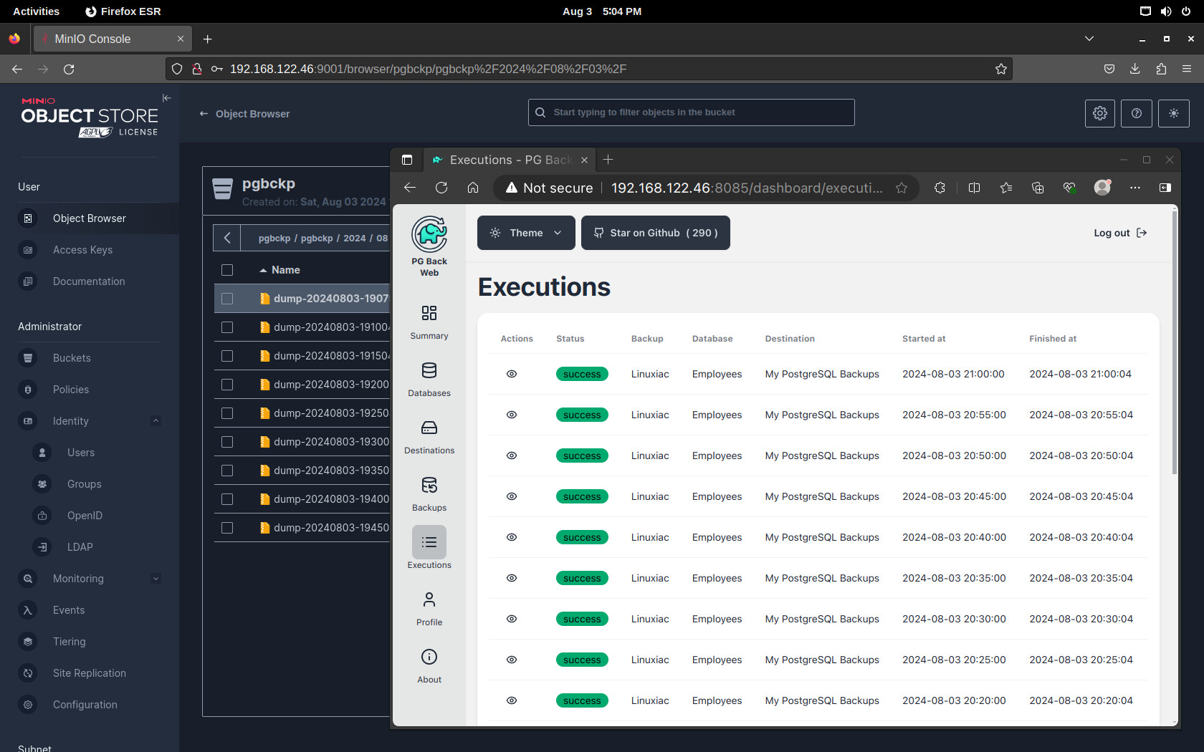
Task: Open MinIO help question mark icon
Action: (1137, 113)
